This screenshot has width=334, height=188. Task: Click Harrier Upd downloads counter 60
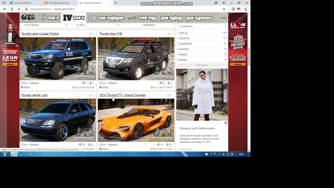coord(91,145)
